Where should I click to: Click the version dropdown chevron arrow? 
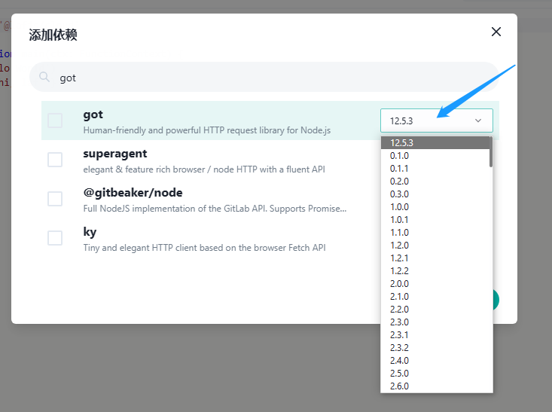pyautogui.click(x=478, y=121)
